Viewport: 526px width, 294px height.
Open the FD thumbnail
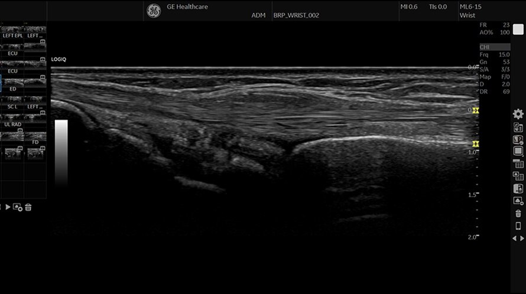point(35,139)
